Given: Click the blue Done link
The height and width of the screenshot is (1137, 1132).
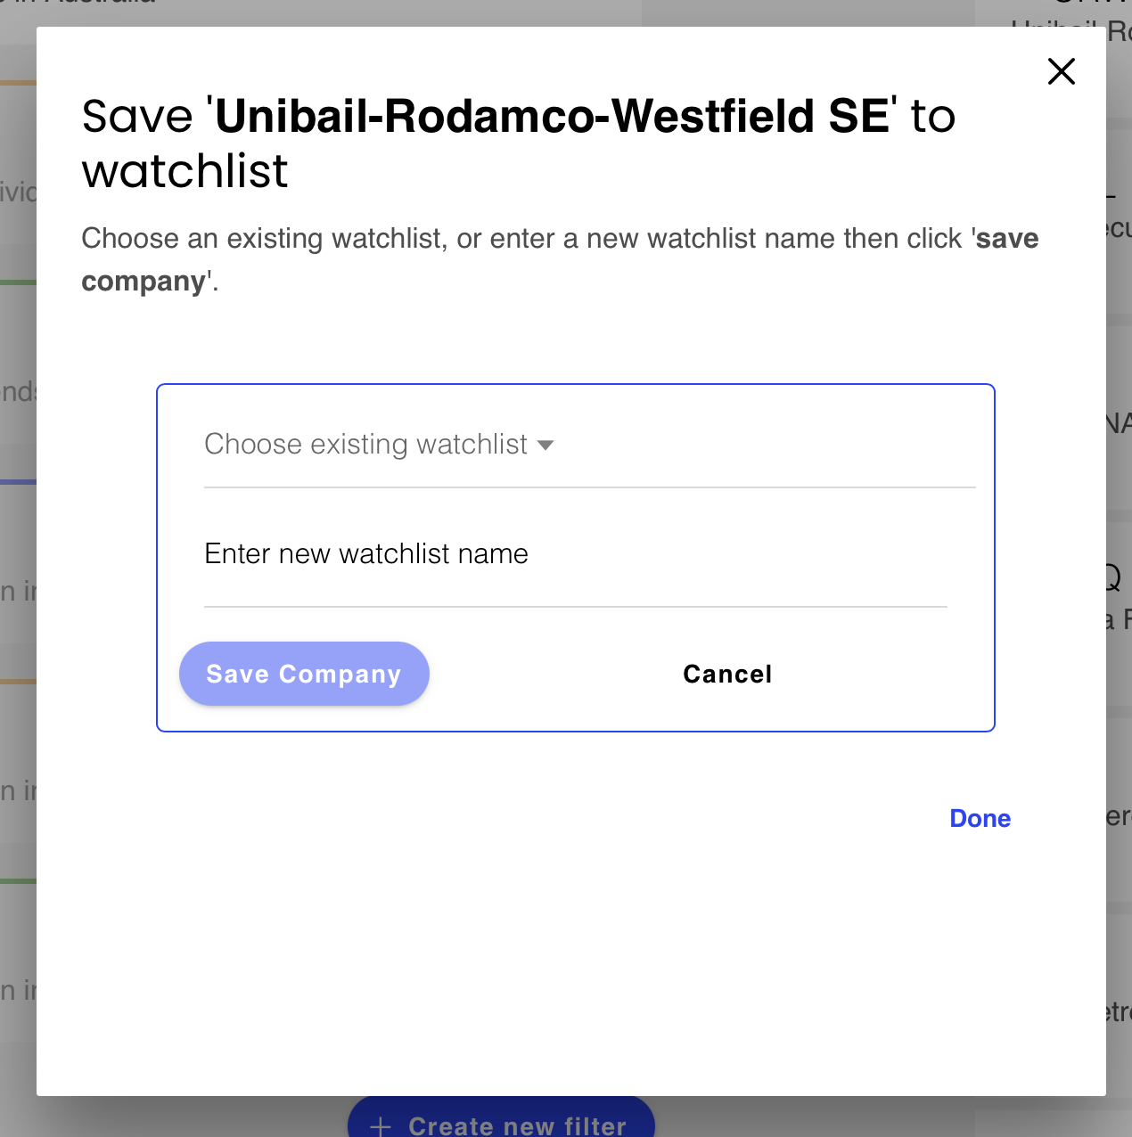Looking at the screenshot, I should [980, 818].
